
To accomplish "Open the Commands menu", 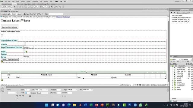I will (x=35, y=1).
